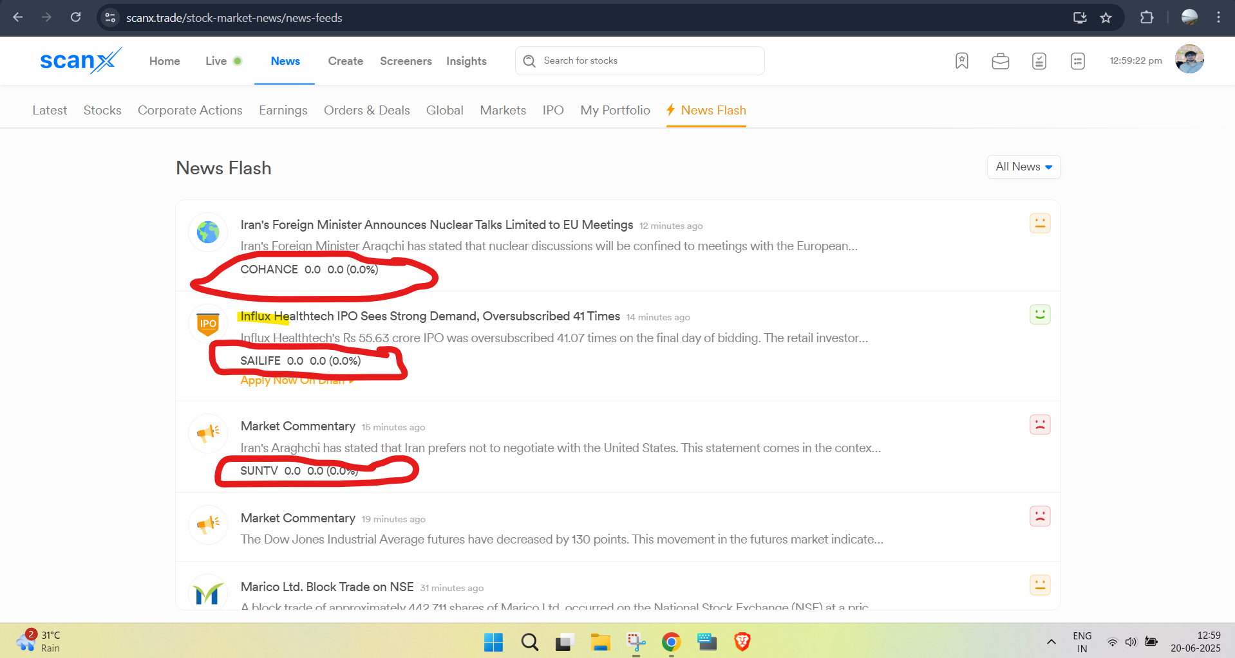This screenshot has height=658, width=1235.
Task: Click the checklist clipboard icon in header
Action: (1039, 61)
